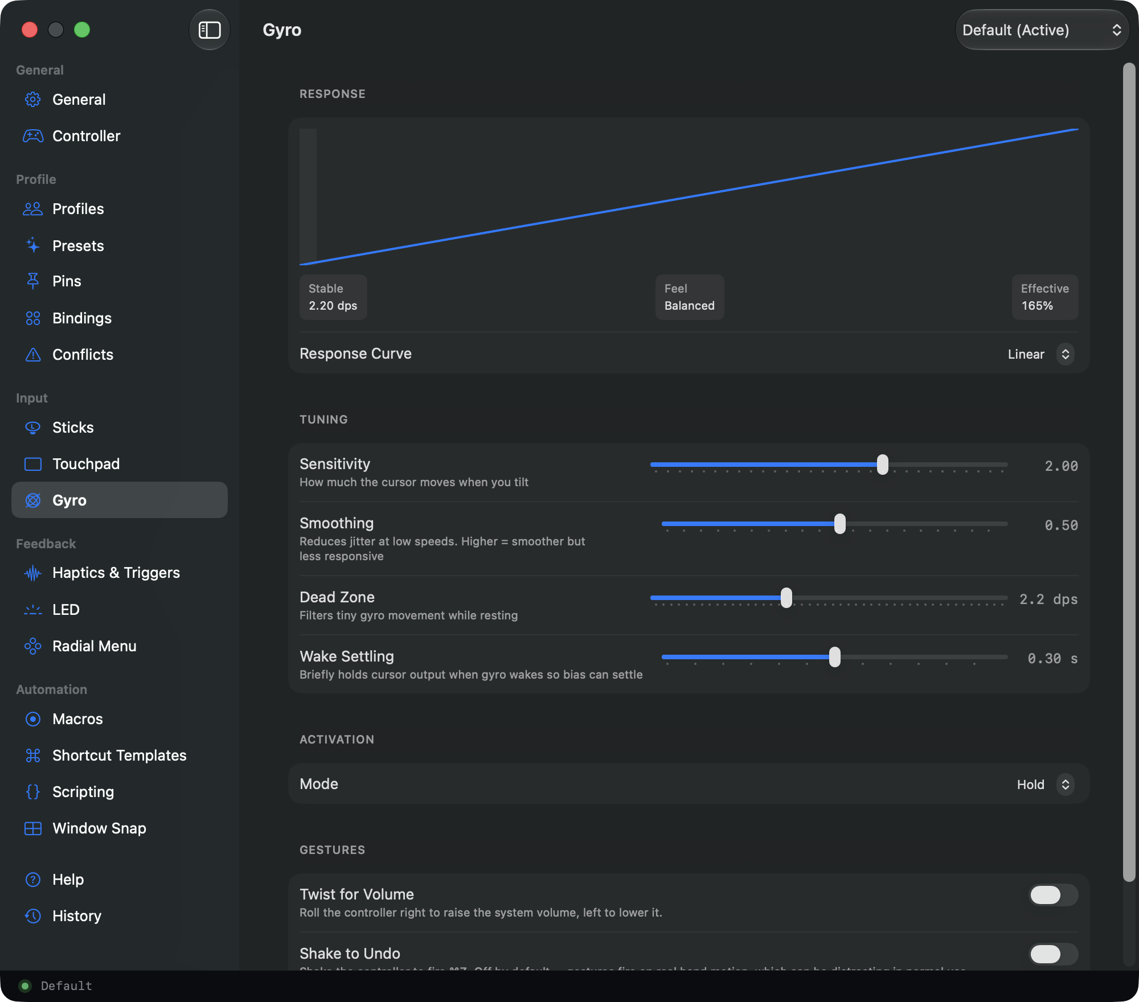
Task: Open the Default (Active) profile selector
Action: click(1042, 30)
